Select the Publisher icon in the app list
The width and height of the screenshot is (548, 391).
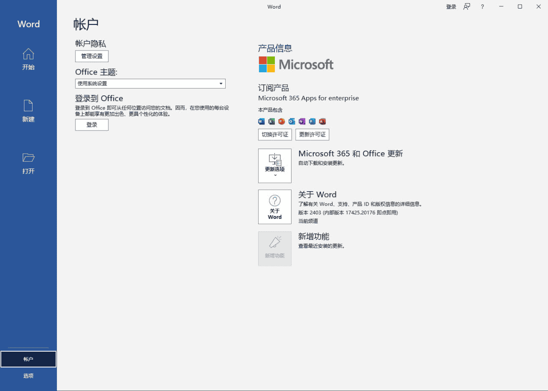[312, 121]
